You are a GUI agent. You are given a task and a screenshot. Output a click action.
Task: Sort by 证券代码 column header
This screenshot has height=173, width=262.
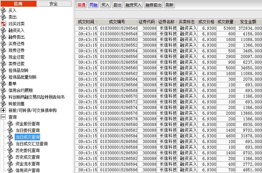pos(147,22)
